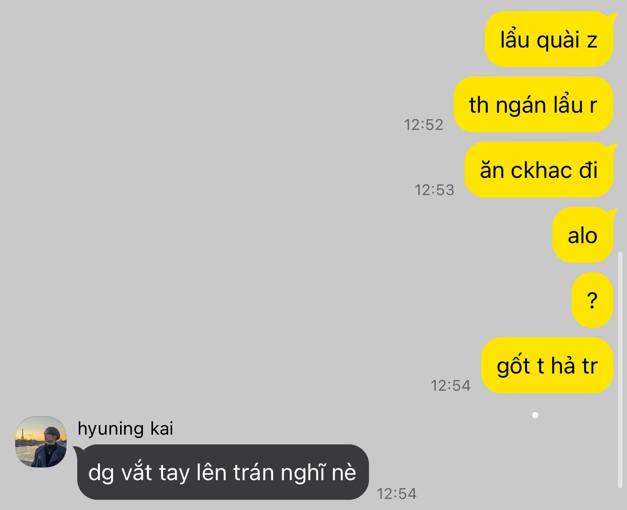
Task: Click the small white dot under the sent messages
Action: 535,415
